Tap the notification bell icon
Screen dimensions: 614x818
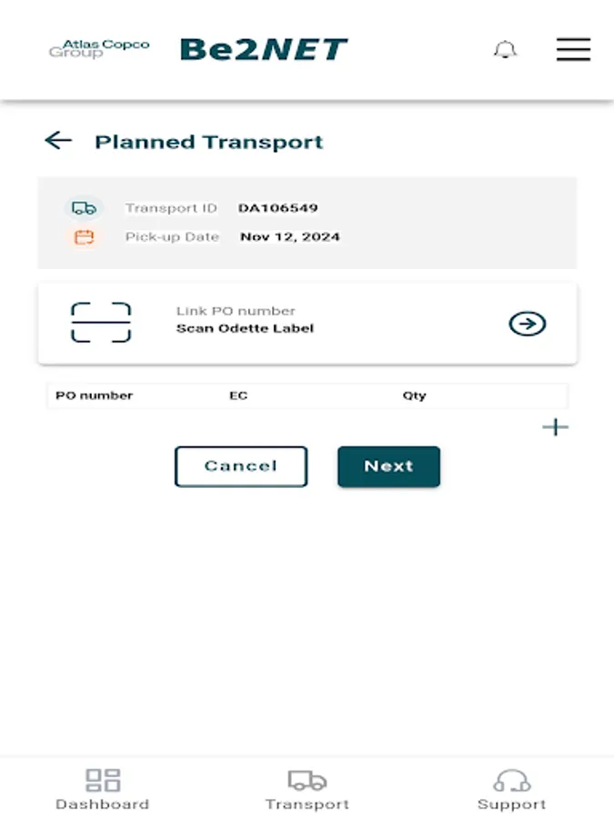point(506,50)
